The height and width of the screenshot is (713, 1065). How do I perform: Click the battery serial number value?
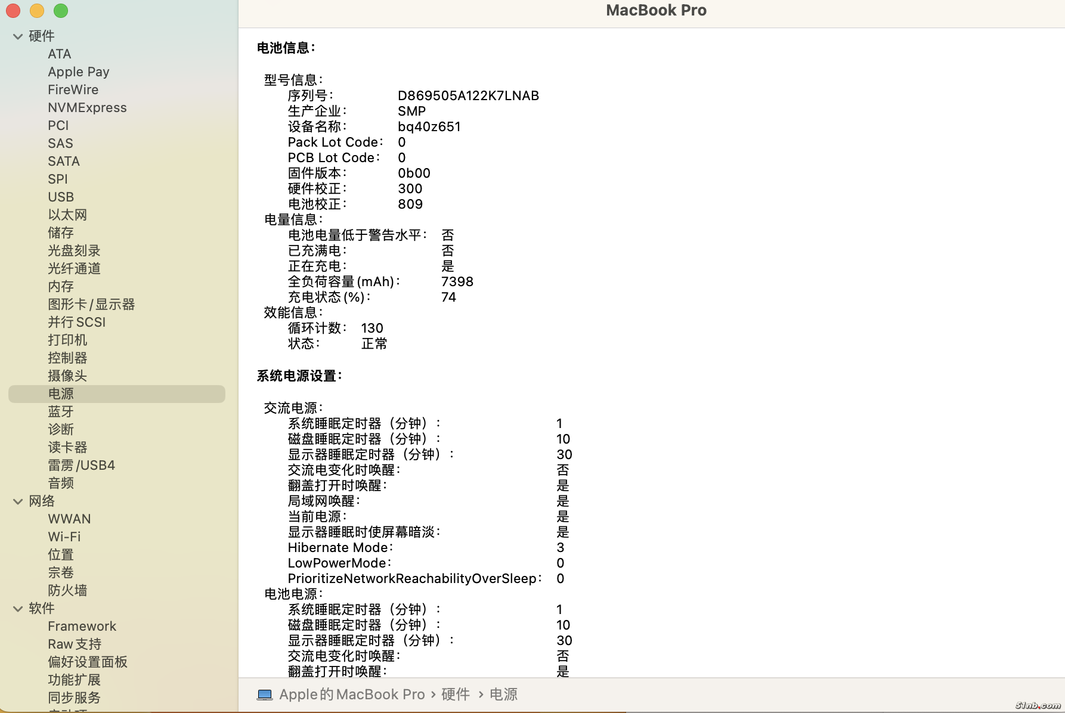tap(468, 95)
